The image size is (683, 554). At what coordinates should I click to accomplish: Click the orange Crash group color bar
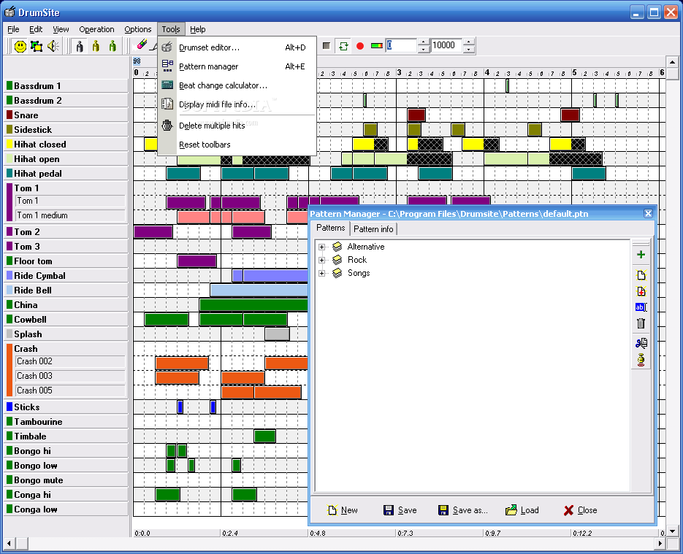coord(9,369)
